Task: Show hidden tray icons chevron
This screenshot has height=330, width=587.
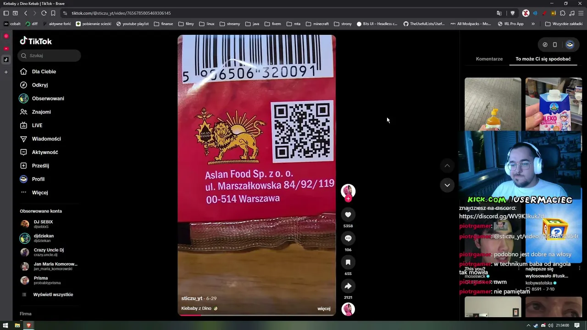Action: 528,325
